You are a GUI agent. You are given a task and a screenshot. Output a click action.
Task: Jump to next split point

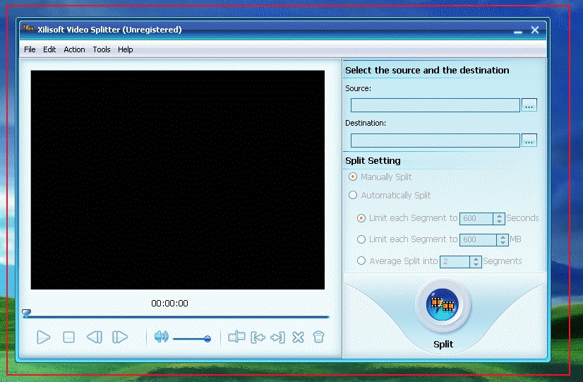278,338
